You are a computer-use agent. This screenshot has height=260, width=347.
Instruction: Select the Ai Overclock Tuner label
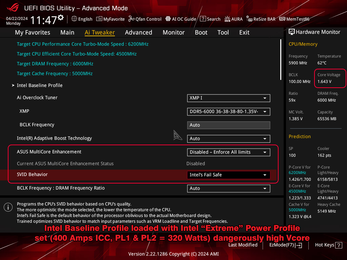pos(37,97)
